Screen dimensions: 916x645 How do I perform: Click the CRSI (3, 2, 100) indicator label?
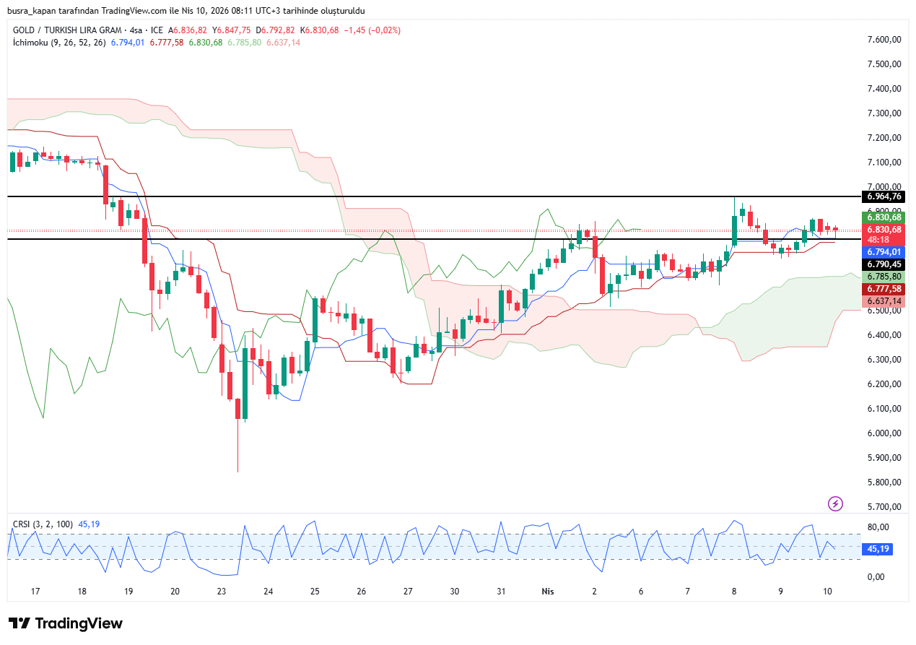click(43, 524)
